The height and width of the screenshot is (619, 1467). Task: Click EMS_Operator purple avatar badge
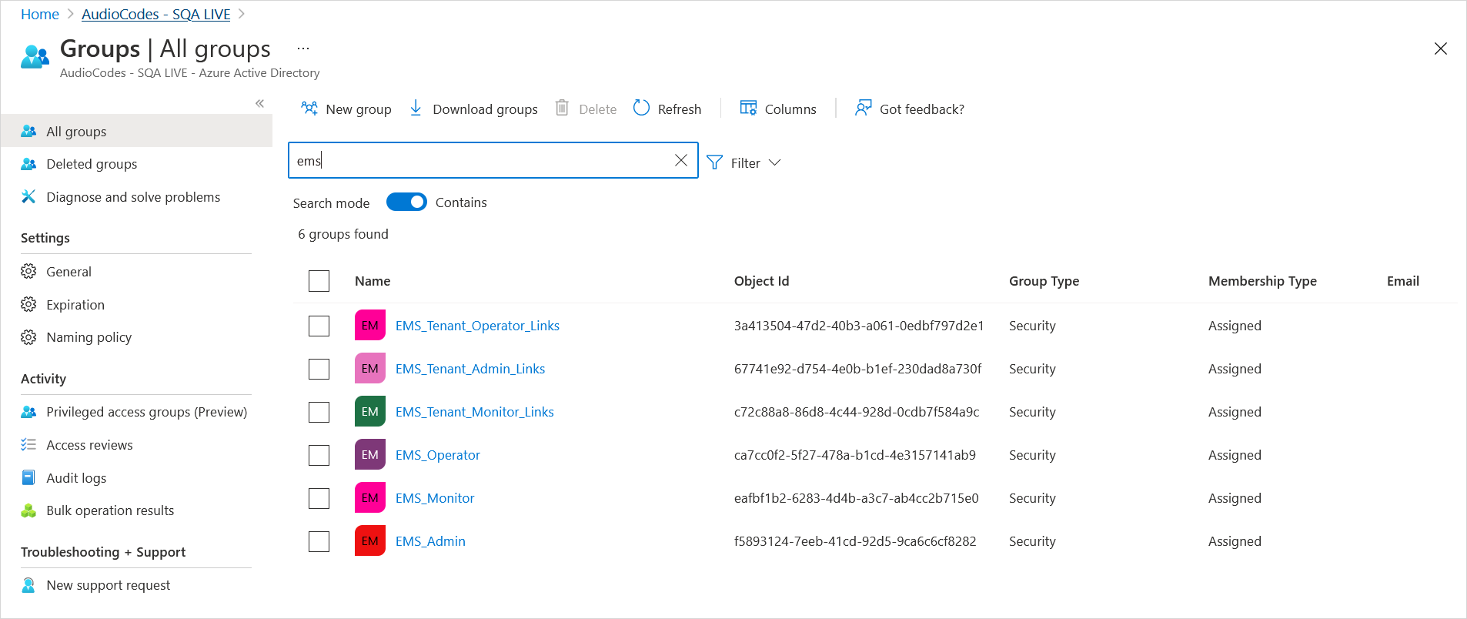coord(369,454)
